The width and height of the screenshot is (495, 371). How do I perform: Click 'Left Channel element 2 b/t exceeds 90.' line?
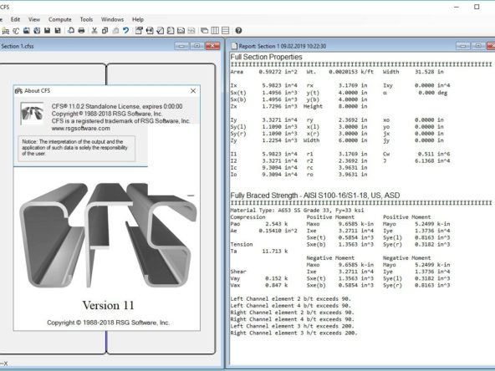coord(290,299)
